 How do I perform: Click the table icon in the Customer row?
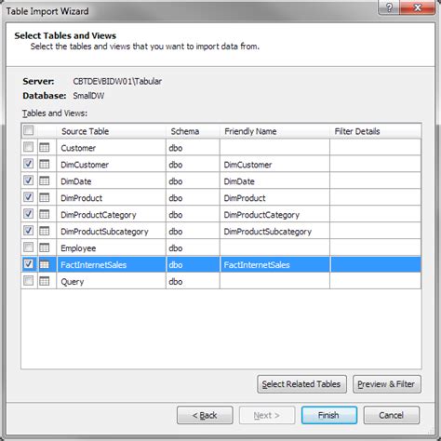tap(45, 147)
